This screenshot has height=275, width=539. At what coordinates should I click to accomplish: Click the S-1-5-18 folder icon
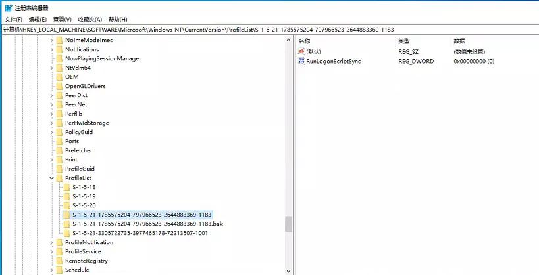[66, 187]
